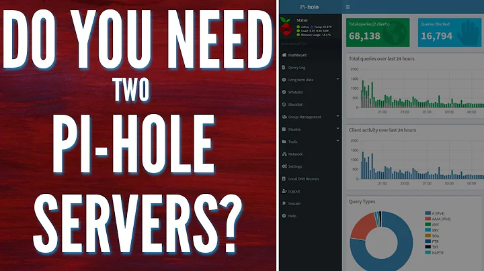Expand the Disable submenu chevron
Image resolution: width=484 pixels, height=271 pixels.
point(337,128)
